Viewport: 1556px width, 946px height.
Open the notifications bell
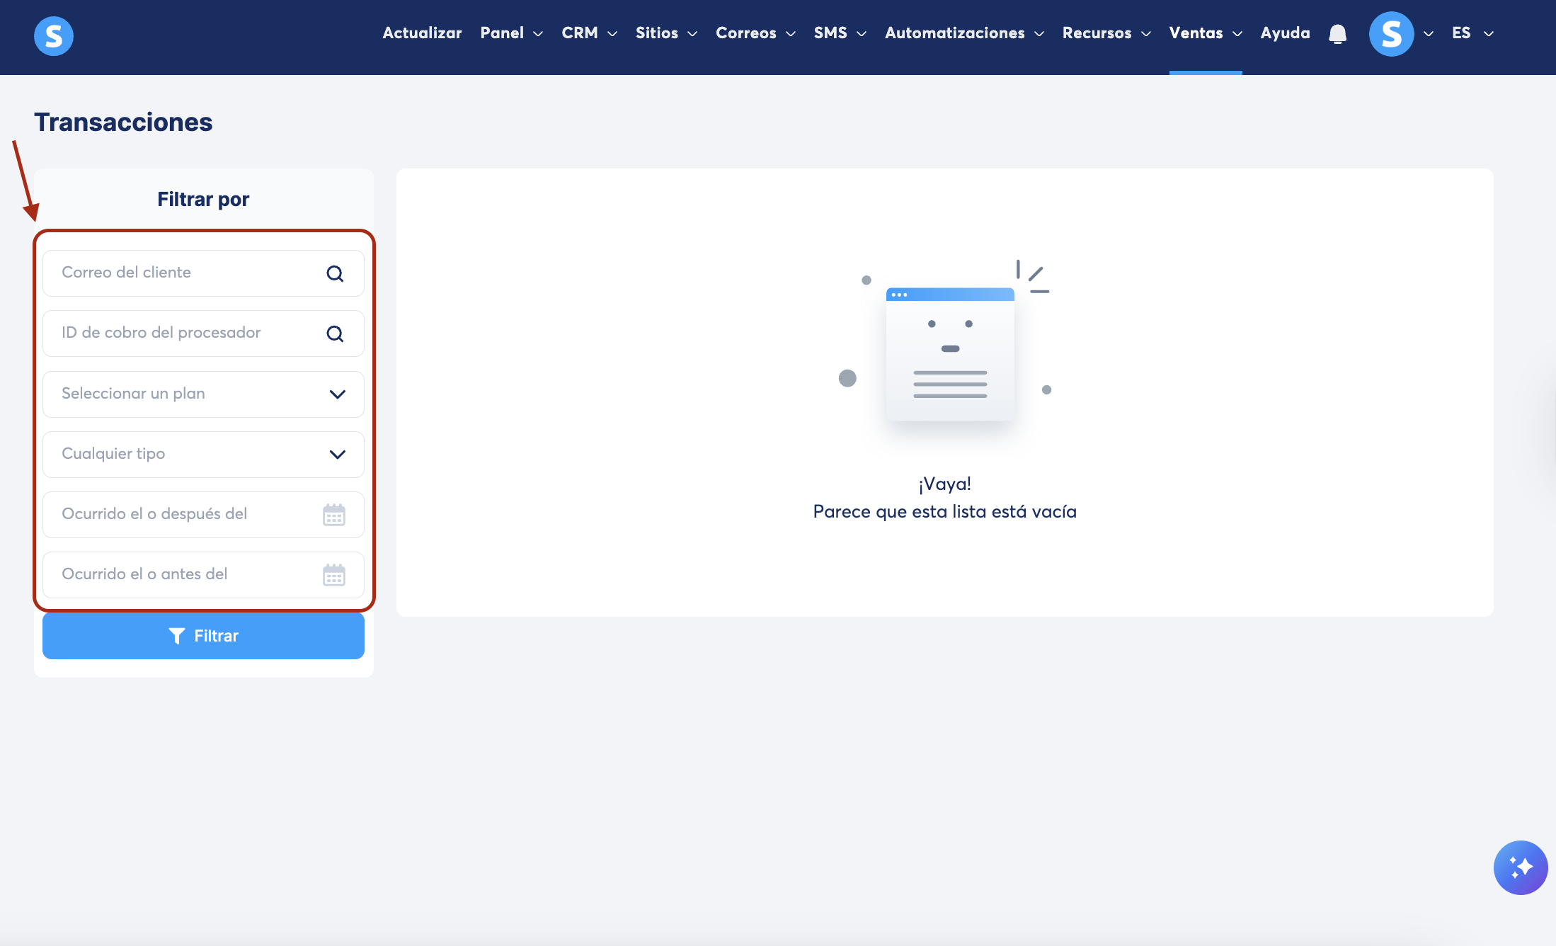click(x=1337, y=34)
